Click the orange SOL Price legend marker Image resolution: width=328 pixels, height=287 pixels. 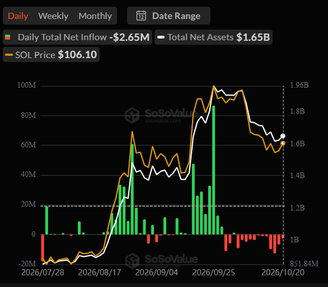point(9,55)
